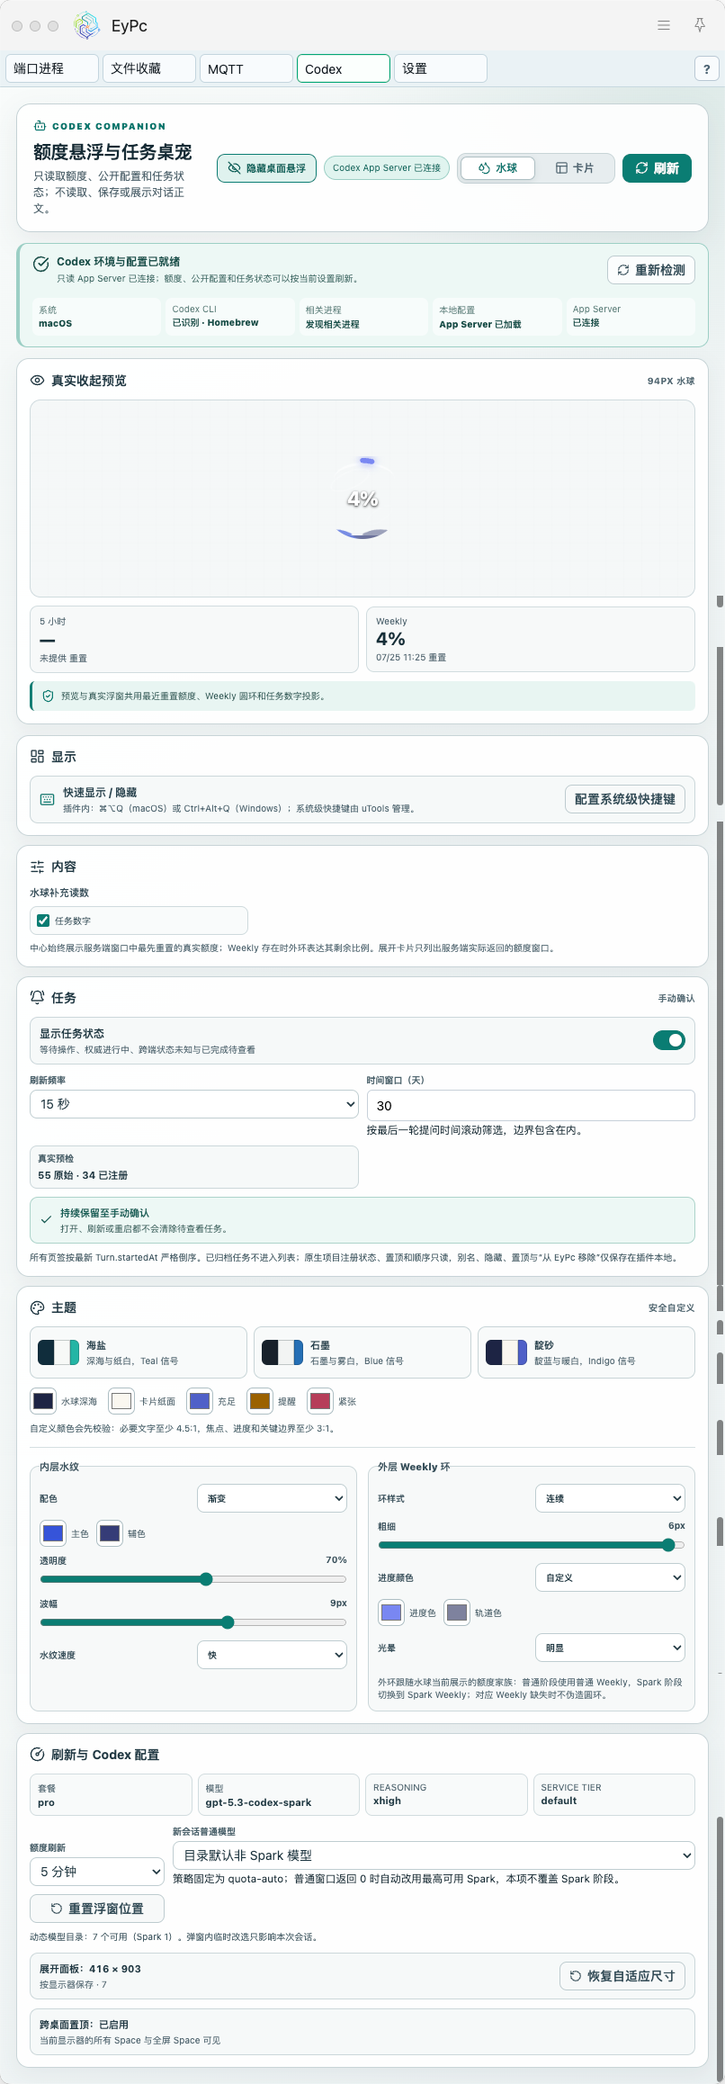Viewport: 725px width, 2084px height.
Task: Click the Codex Companion robot icon
Action: tap(40, 126)
